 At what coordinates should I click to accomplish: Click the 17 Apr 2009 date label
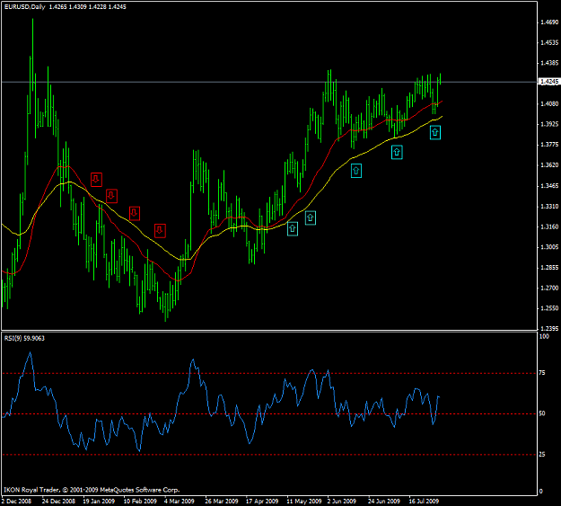pyautogui.click(x=262, y=501)
